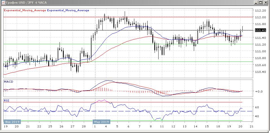Click the blue Exponential_Moving_Average legend label
Image resolution: width=270 pixels, height=133 pixels.
coord(68,10)
